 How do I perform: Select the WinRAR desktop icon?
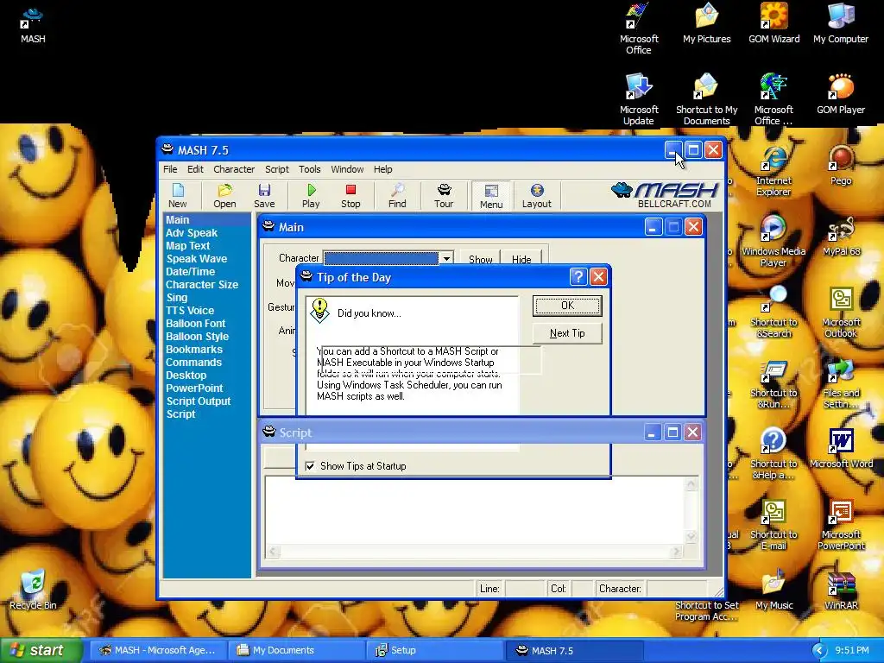tap(841, 590)
